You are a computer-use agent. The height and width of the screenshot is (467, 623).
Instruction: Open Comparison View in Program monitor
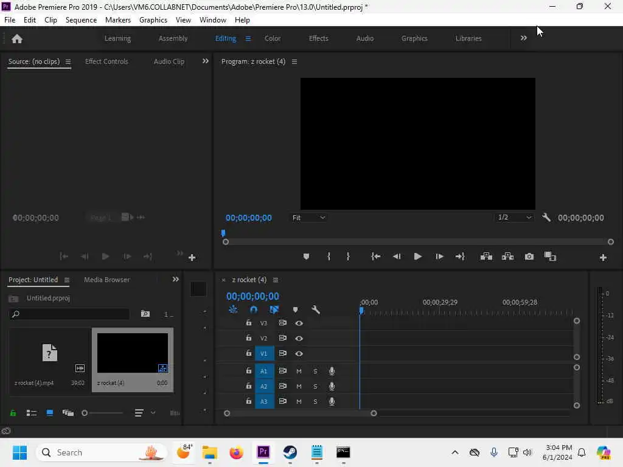point(550,257)
